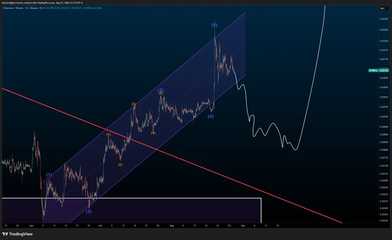Click the Jul label on time axis
Screen dimensions: 392x240
pos(100,226)
